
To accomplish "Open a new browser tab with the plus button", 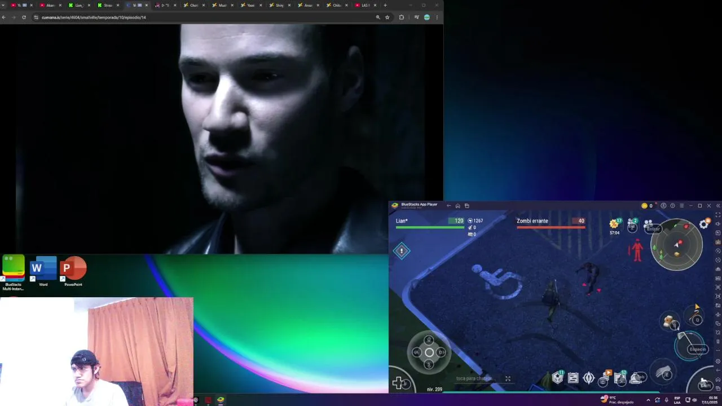I will [385, 5].
